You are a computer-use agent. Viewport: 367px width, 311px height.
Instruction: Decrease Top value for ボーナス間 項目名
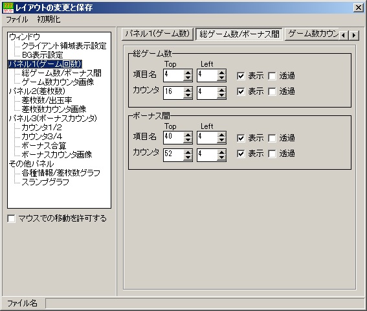(188, 141)
